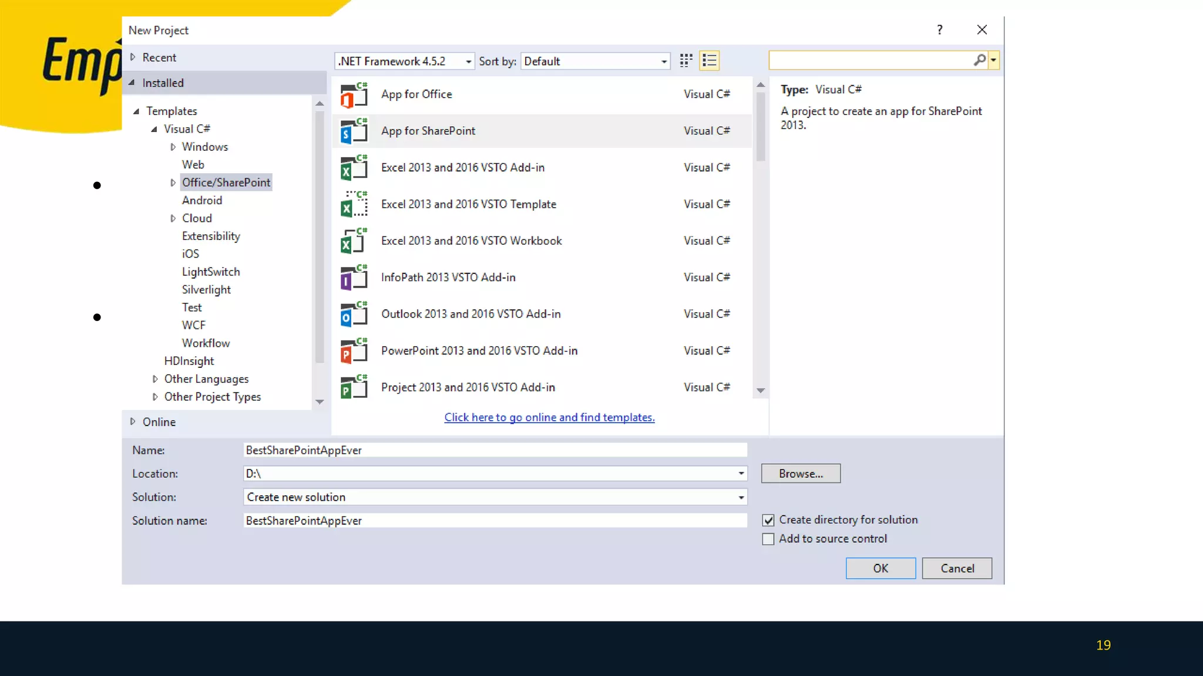
Task: Switch to medium list view
Action: point(710,60)
